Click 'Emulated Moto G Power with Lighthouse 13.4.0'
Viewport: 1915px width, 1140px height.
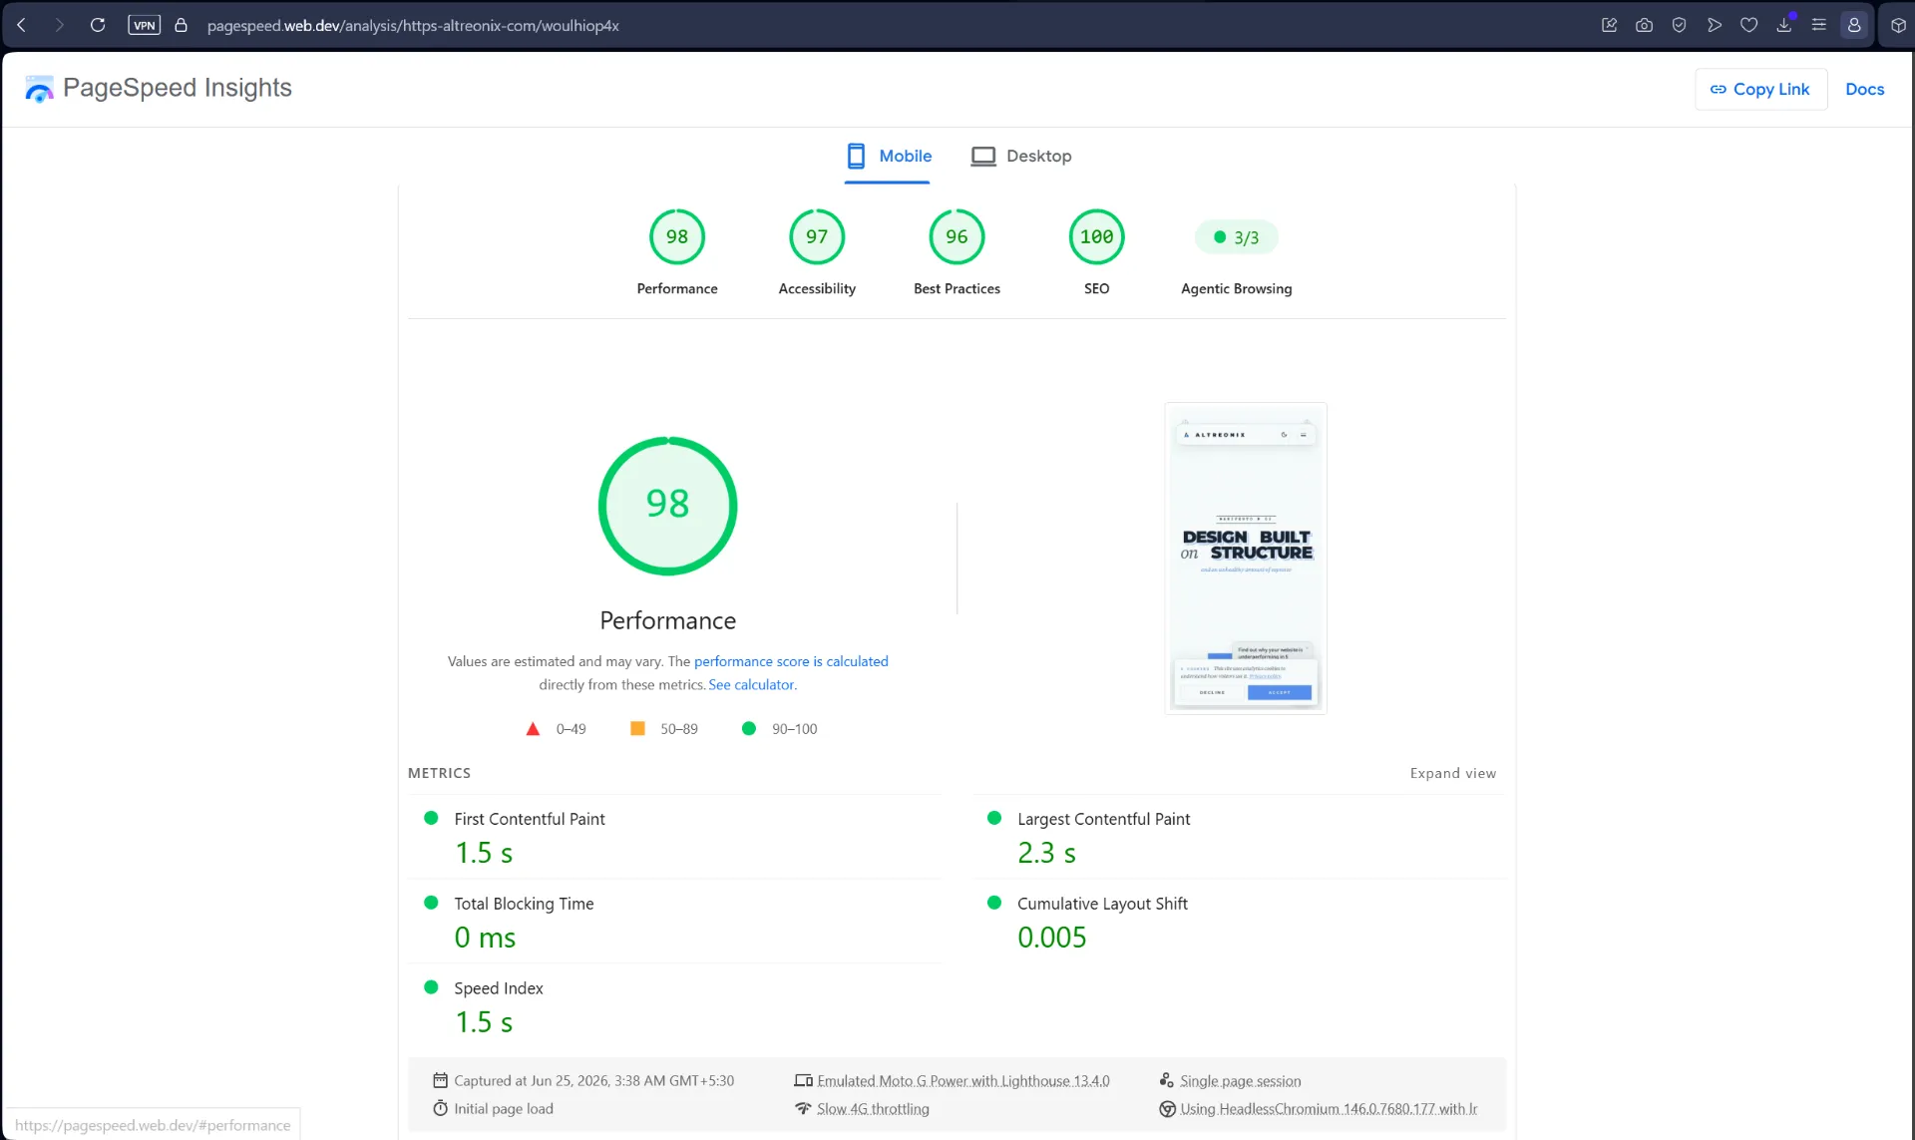coord(962,1081)
